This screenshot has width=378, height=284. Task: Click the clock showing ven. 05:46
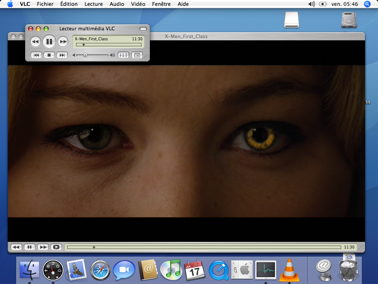coord(344,4)
